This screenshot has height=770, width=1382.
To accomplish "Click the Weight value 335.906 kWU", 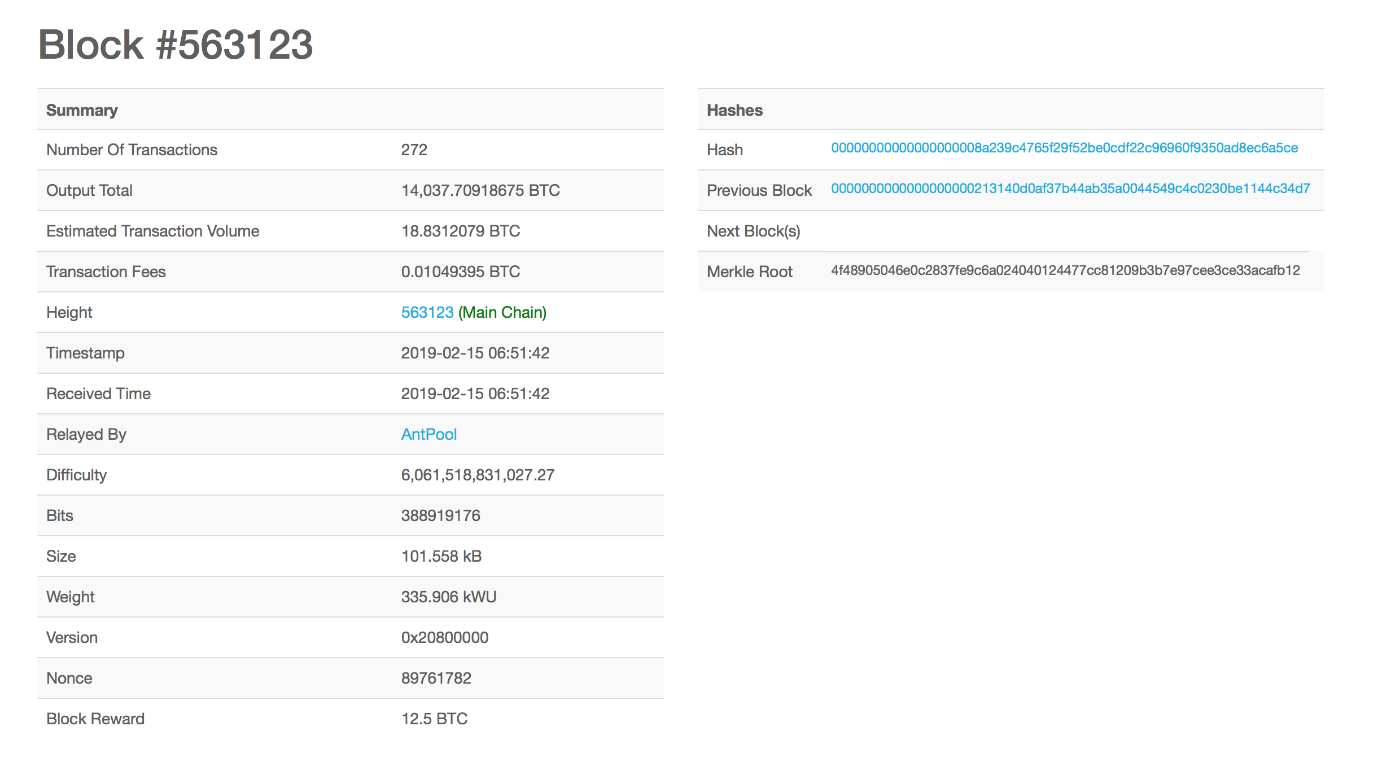I will coord(449,597).
